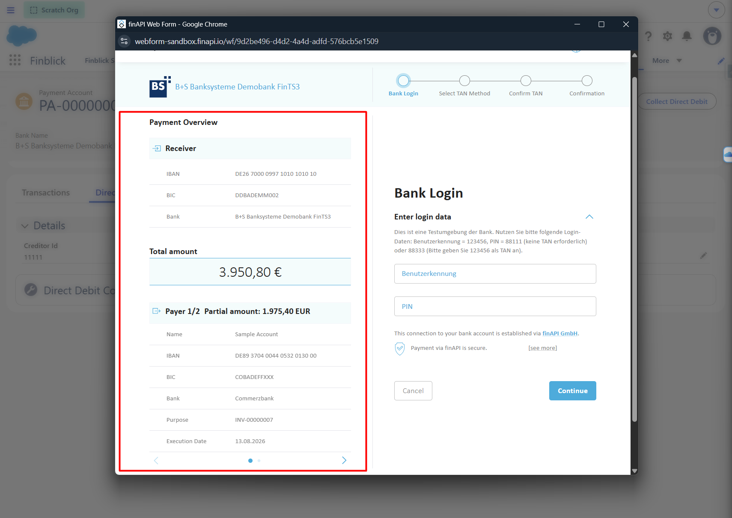This screenshot has height=518, width=732.
Task: Open Salesforce notifications bell
Action: click(x=687, y=36)
